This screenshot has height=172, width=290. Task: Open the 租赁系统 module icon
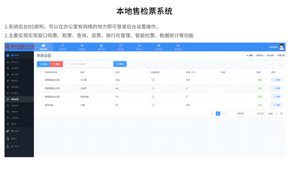[63, 45]
